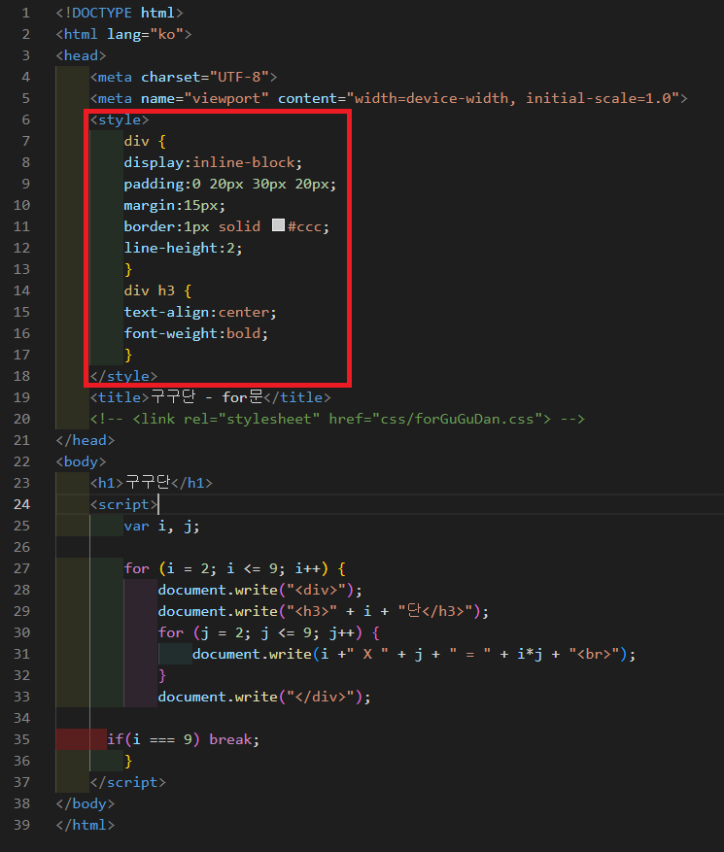Click the opening <style> tag
Screen dimensions: 724x852
tap(119, 119)
